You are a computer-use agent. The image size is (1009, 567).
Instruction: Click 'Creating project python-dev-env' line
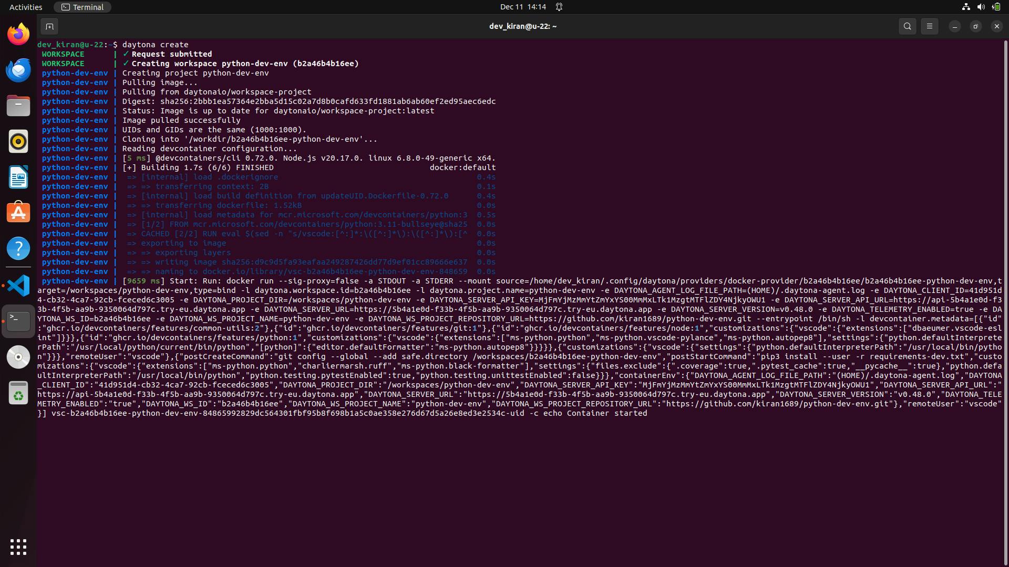point(195,73)
